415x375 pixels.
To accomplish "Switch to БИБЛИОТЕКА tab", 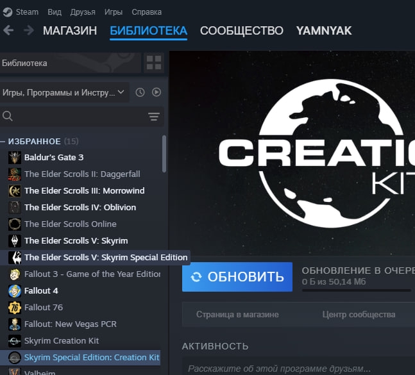I will [x=148, y=31].
